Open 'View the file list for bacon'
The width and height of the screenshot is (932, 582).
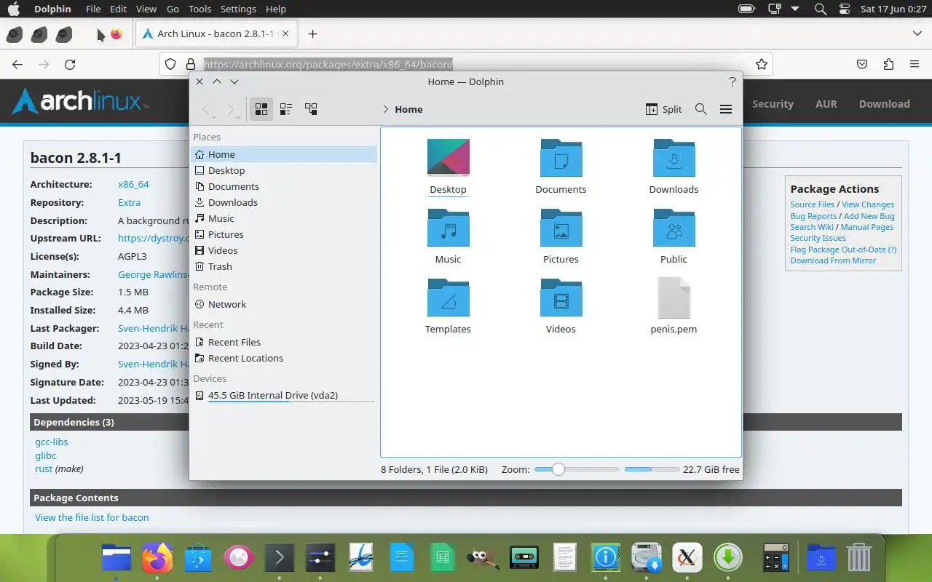(x=92, y=517)
